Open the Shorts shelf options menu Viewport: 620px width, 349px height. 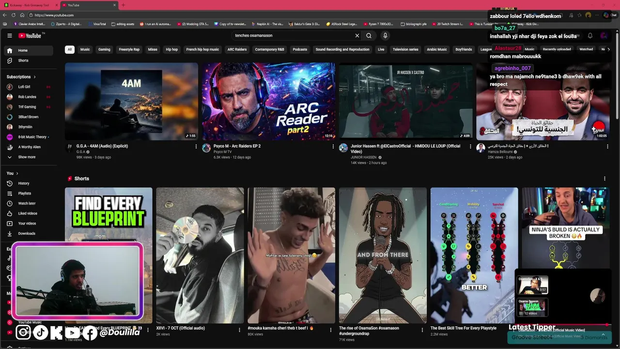click(x=604, y=178)
